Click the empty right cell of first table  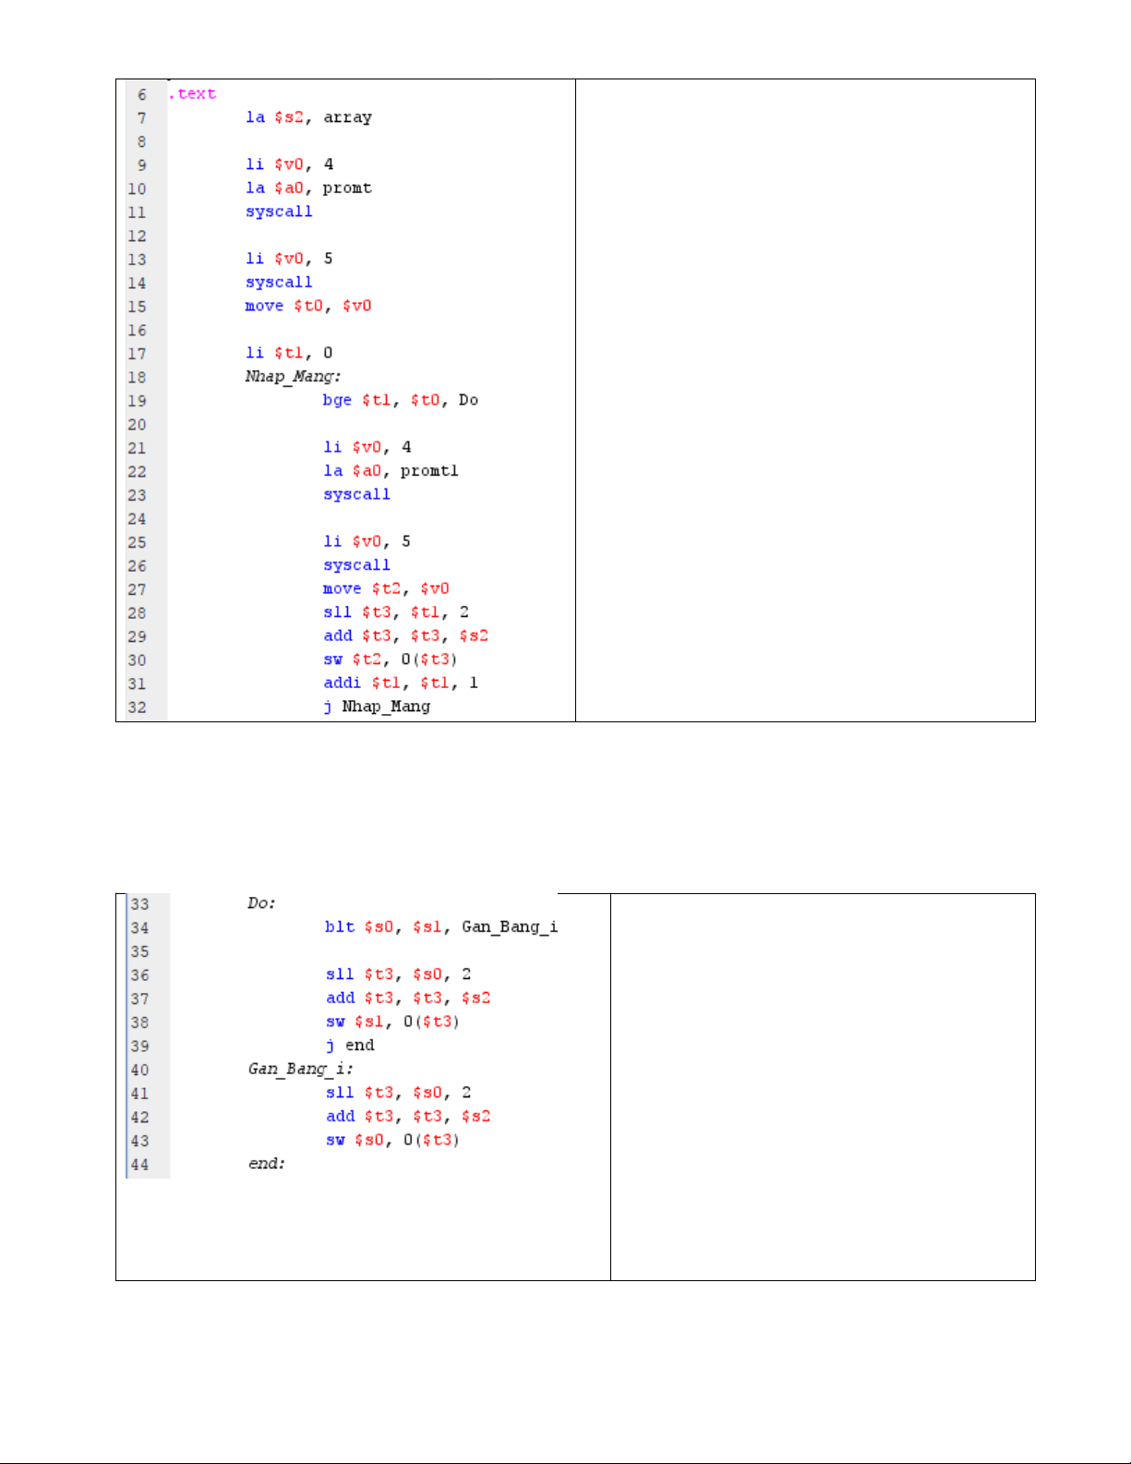[804, 400]
